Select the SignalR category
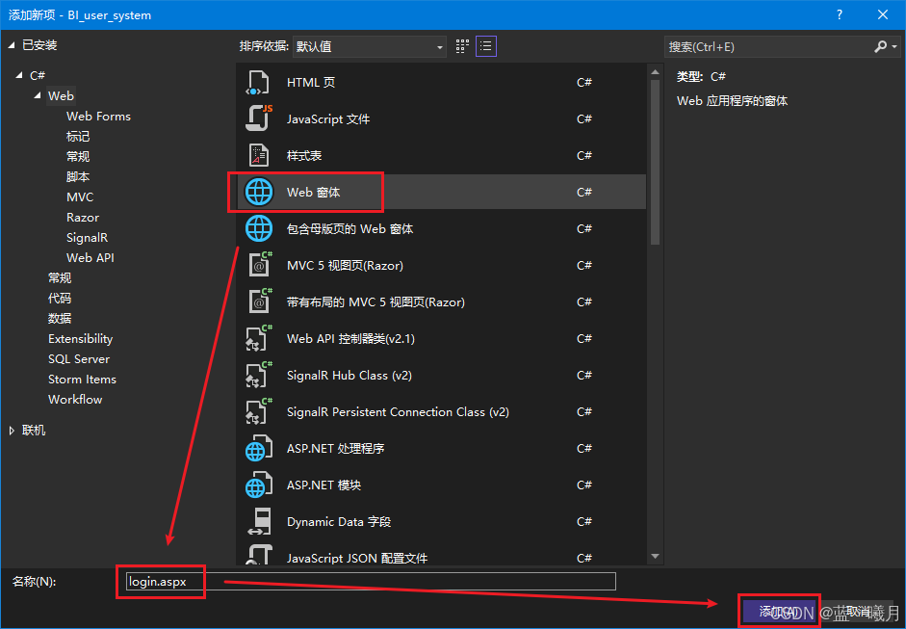The image size is (906, 629). (87, 238)
